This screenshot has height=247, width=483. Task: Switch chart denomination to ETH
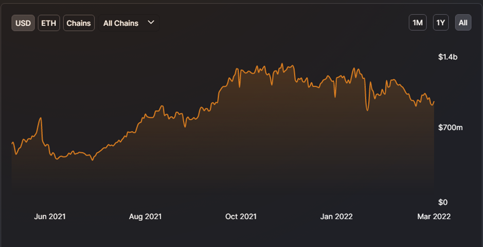click(x=49, y=23)
